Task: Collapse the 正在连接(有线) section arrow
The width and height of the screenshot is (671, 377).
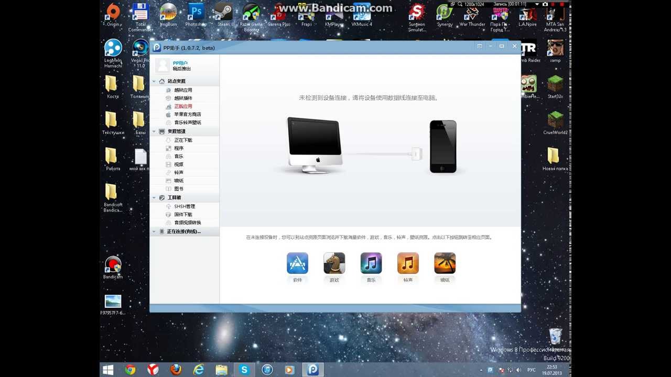Action: pos(154,231)
